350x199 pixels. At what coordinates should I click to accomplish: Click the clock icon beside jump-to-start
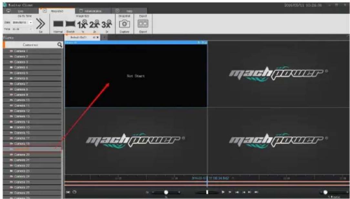74,192
